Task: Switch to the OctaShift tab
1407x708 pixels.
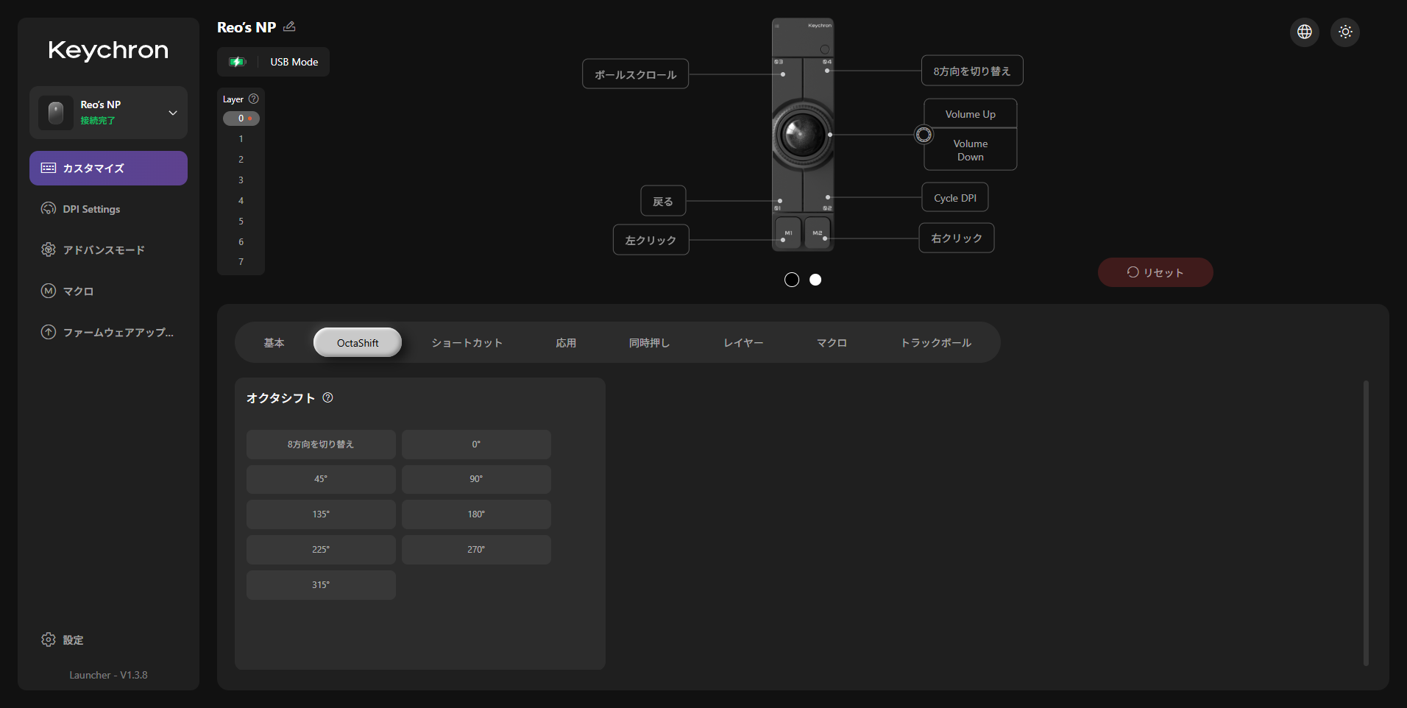Action: coord(358,343)
